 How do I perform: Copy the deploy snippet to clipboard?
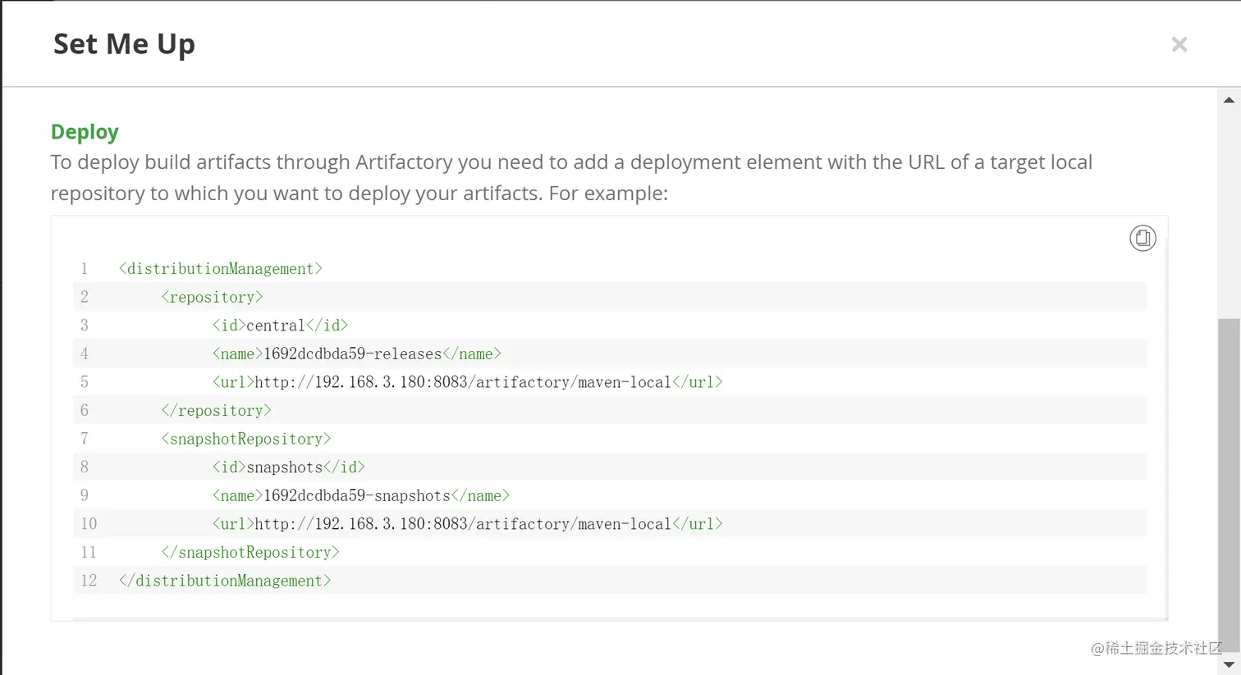1143,238
